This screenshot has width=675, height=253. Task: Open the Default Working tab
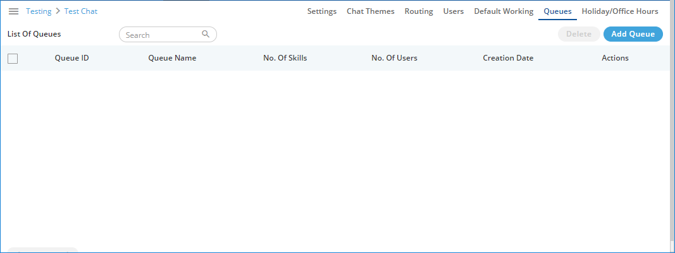coord(504,11)
